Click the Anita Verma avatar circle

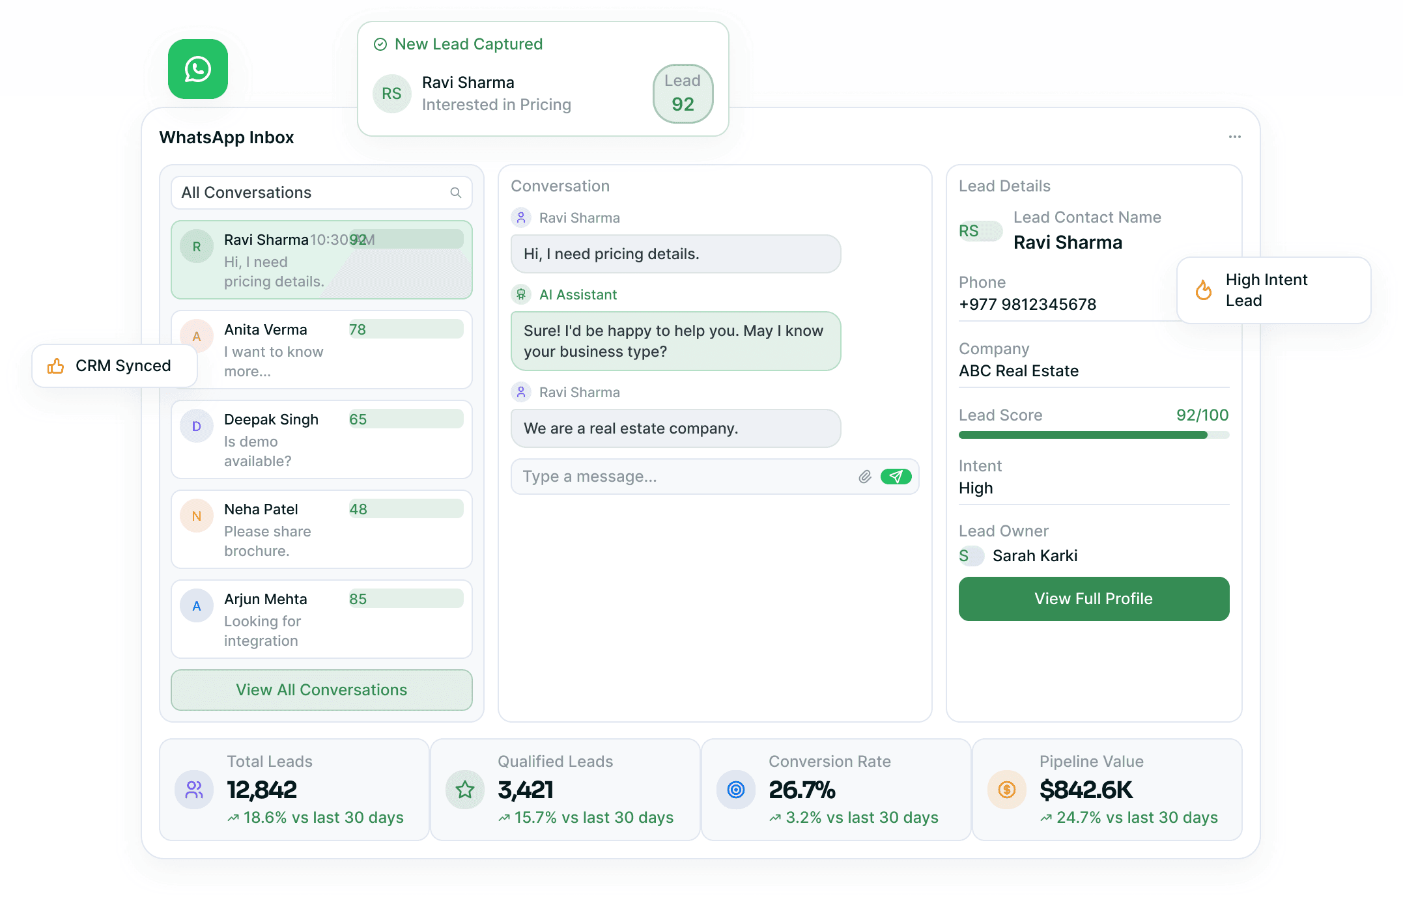coord(197,337)
